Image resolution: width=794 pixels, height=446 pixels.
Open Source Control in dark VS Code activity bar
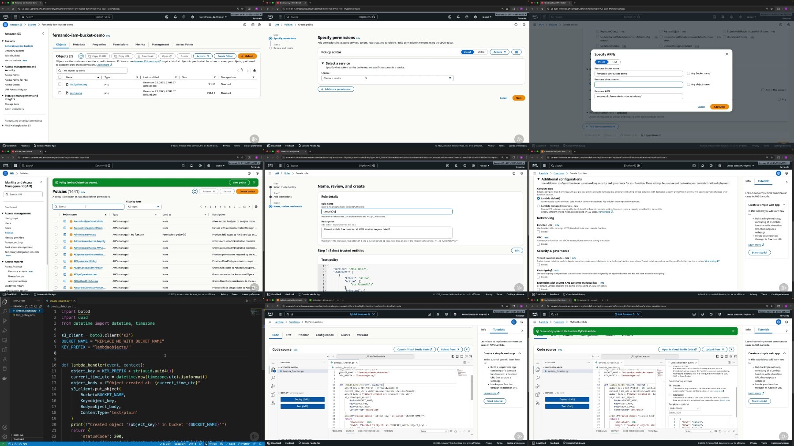point(4,321)
